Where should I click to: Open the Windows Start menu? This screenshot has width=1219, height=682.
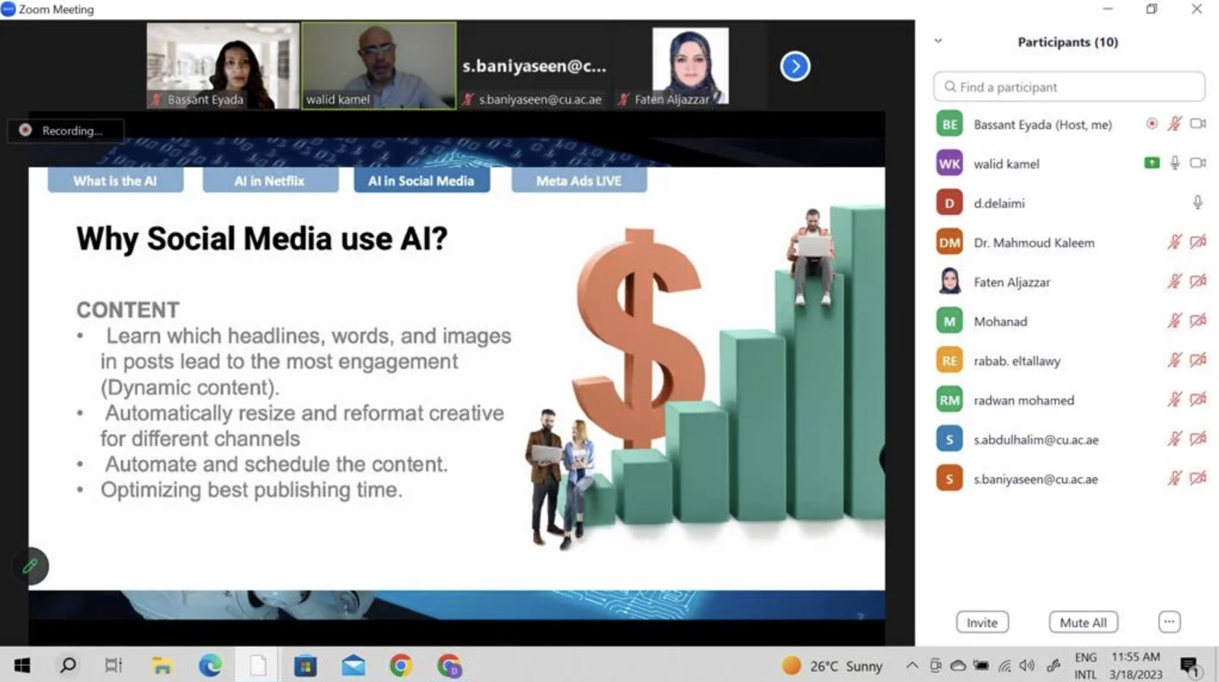point(22,665)
